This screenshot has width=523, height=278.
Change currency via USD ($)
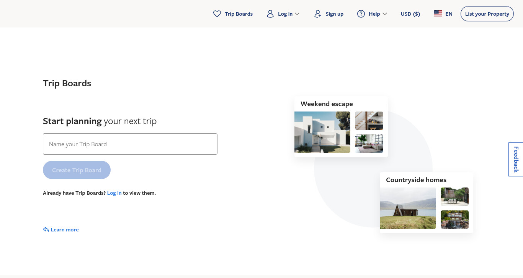[410, 14]
